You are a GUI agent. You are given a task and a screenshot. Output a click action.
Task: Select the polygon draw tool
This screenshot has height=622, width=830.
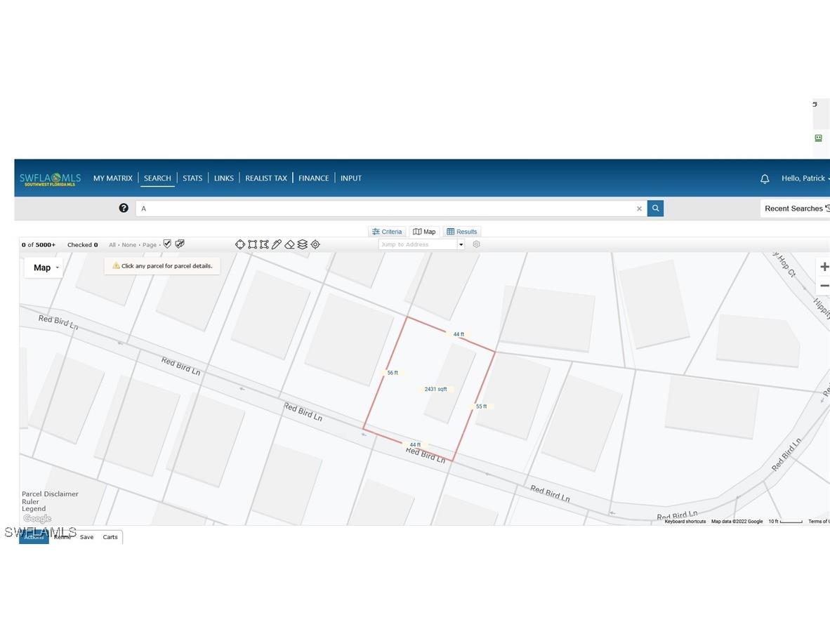point(264,244)
